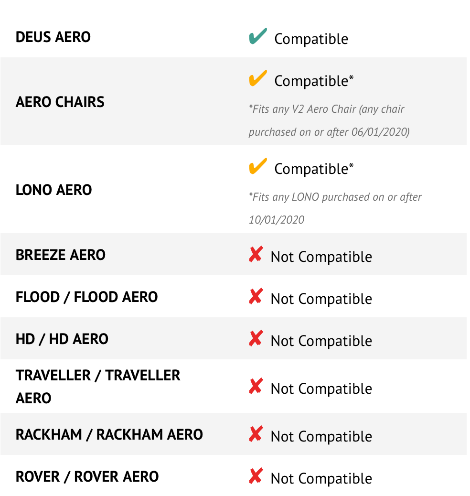Click the DEUS AERO product name
Viewport: 470px width, 496px height.
click(x=53, y=37)
